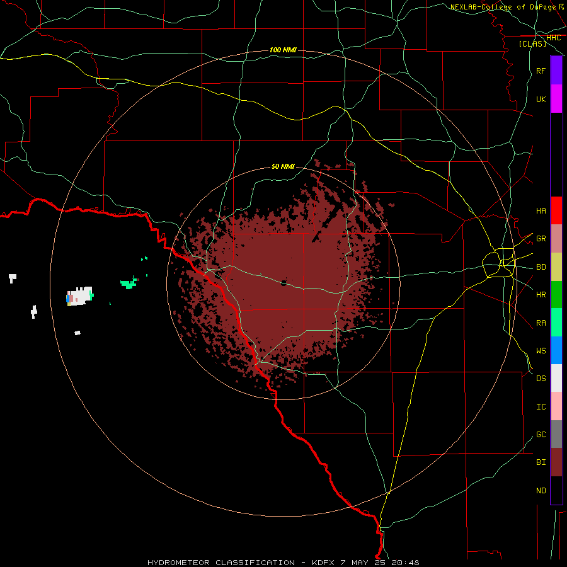The image size is (567, 567).
Task: Click the [CLAS] legend heading
Action: click(x=532, y=44)
